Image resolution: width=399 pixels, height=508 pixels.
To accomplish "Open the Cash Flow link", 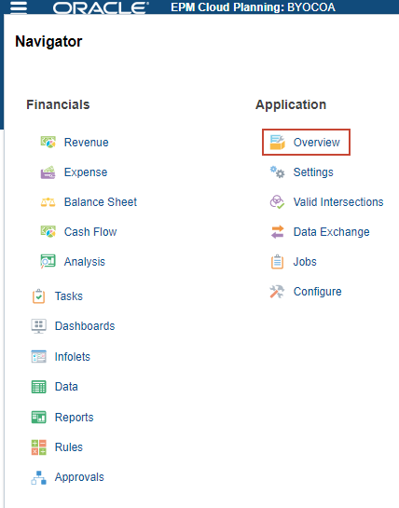I will 90,232.
